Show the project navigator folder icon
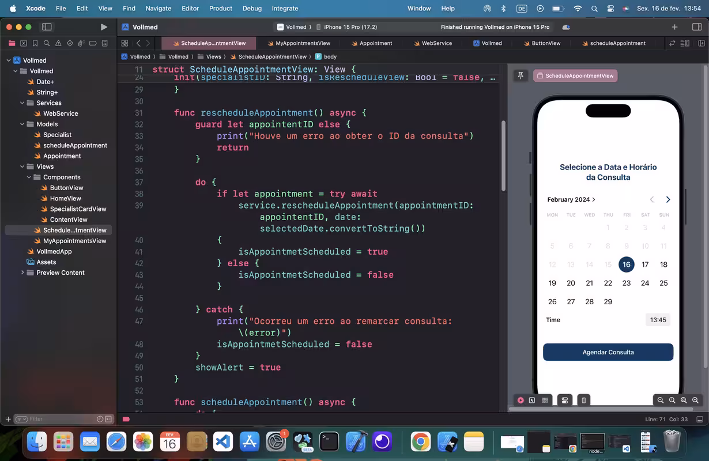 [x=12, y=43]
